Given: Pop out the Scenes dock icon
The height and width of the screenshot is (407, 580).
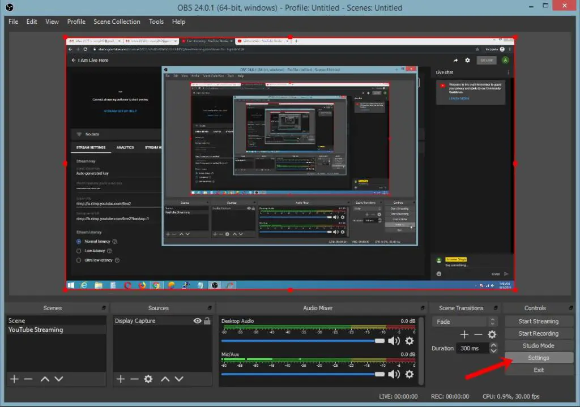Looking at the screenshot, I should tap(104, 307).
